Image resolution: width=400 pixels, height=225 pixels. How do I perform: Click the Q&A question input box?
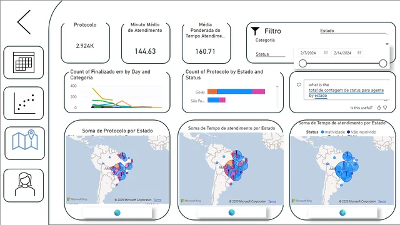pos(347,90)
